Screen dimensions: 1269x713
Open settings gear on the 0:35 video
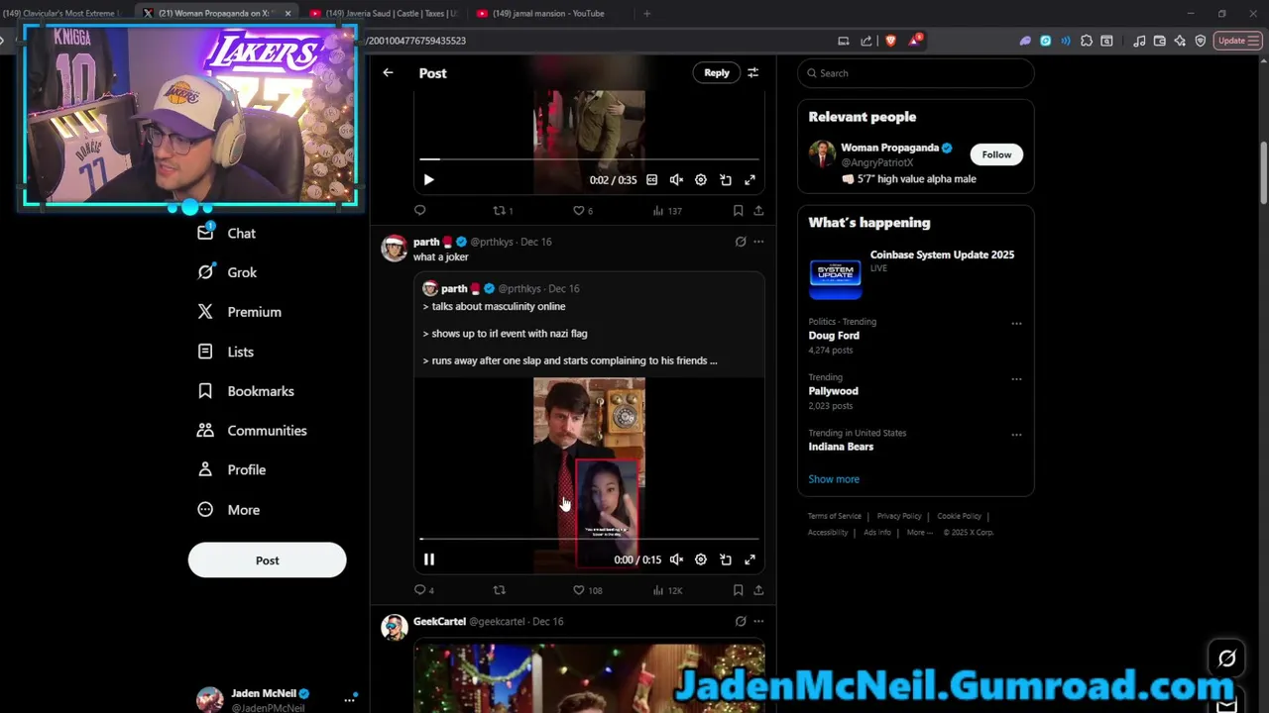click(701, 180)
